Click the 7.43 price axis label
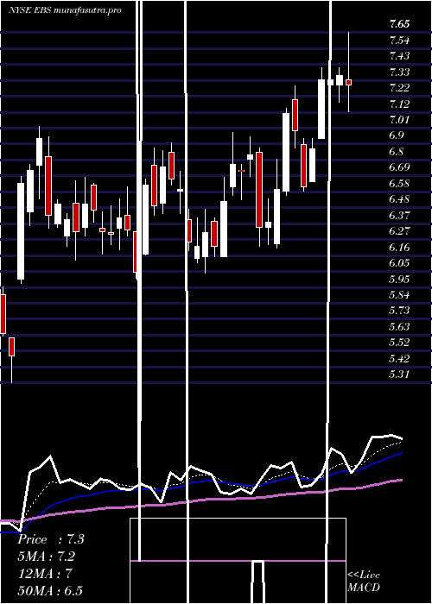This screenshot has width=432, height=604. point(399,56)
